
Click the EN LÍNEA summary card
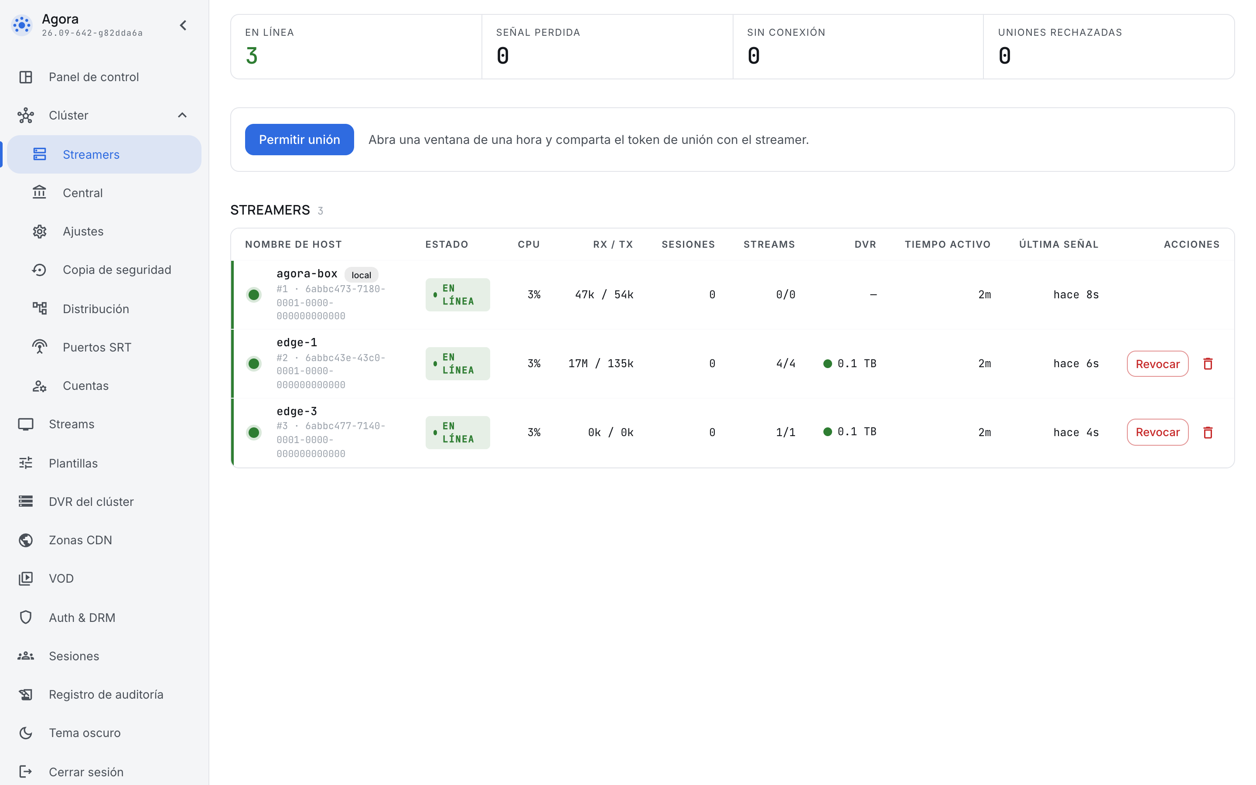[x=357, y=47]
